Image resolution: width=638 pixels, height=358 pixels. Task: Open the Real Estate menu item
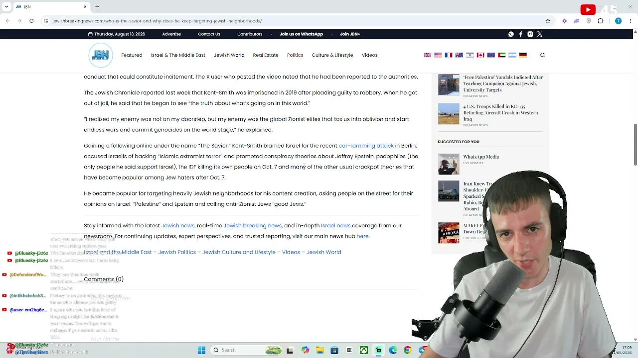tap(266, 55)
